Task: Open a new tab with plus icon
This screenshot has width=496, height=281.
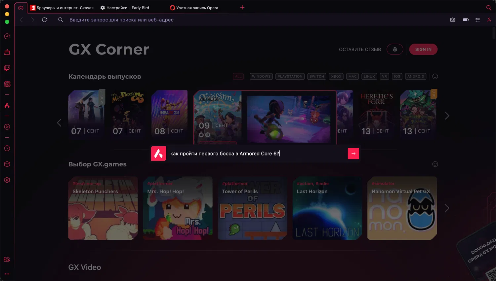Action: pos(242,7)
